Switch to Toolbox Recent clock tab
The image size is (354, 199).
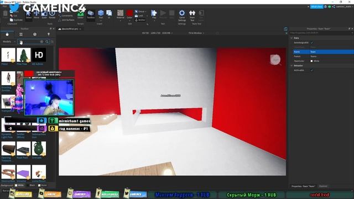[x=35, y=34]
